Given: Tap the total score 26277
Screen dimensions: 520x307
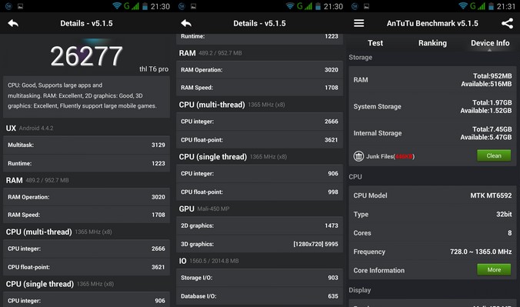Looking at the screenshot, I should tap(87, 56).
